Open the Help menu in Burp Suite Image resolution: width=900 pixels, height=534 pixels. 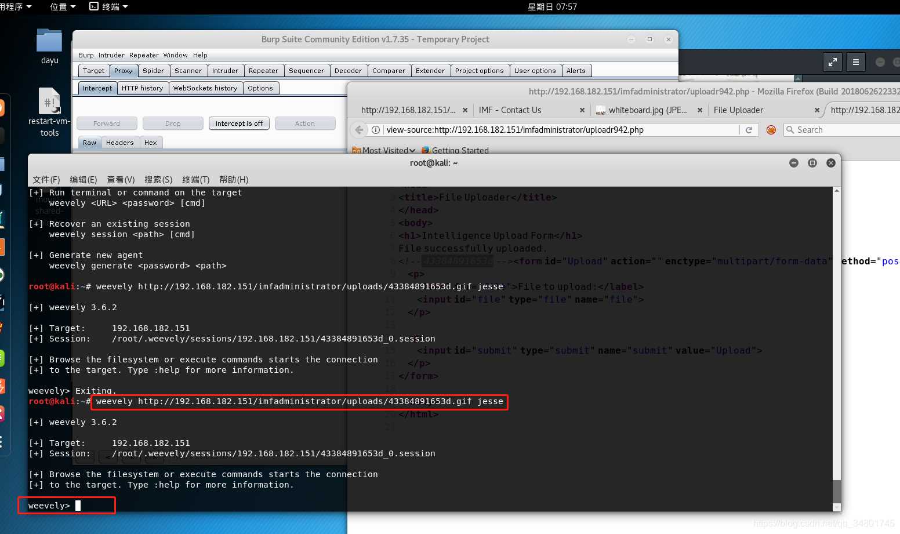tap(200, 55)
